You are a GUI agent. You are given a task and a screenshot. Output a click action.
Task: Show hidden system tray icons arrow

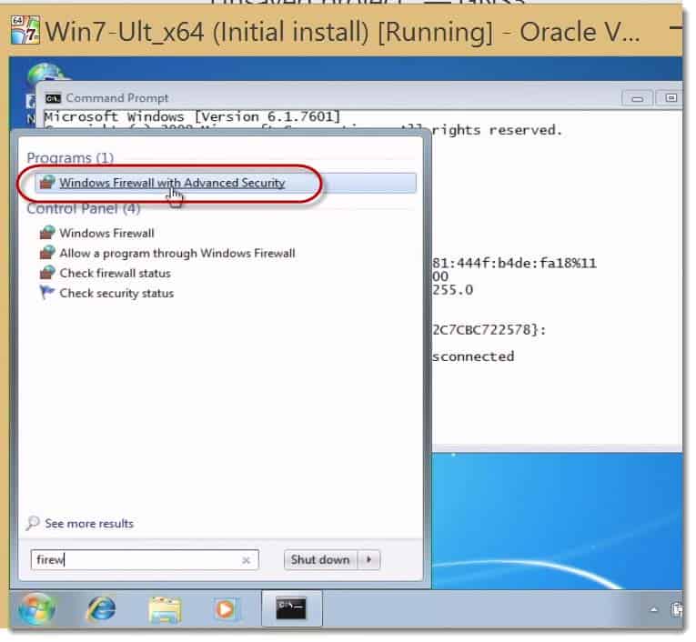tap(654, 610)
